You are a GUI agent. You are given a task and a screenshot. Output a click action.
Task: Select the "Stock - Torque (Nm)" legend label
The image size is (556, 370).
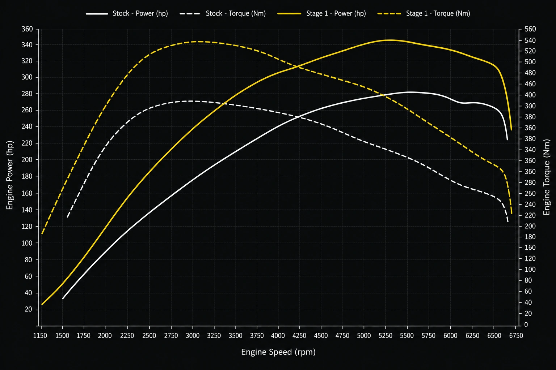(x=236, y=13)
